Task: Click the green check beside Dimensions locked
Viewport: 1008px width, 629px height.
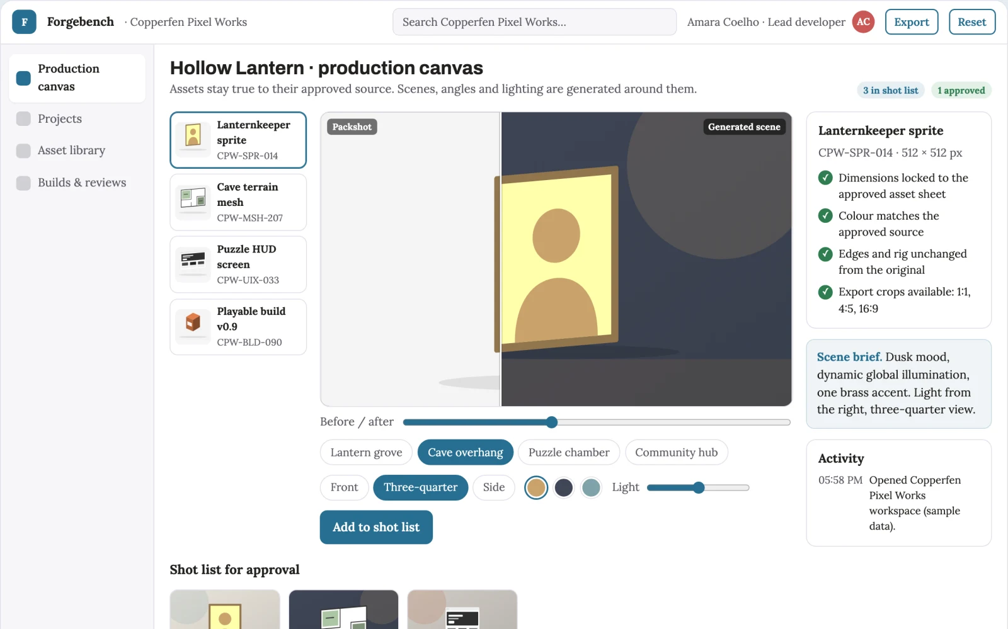Action: [825, 178]
